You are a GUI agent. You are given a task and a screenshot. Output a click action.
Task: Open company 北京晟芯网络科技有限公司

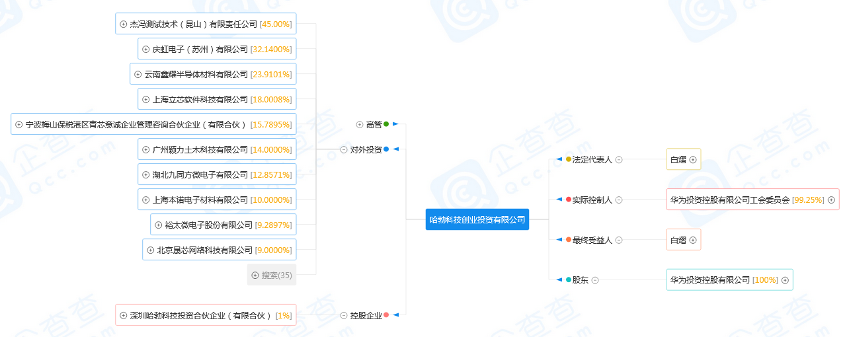click(205, 250)
